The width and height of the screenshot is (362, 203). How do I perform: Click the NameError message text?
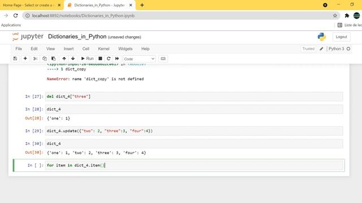tap(95, 79)
